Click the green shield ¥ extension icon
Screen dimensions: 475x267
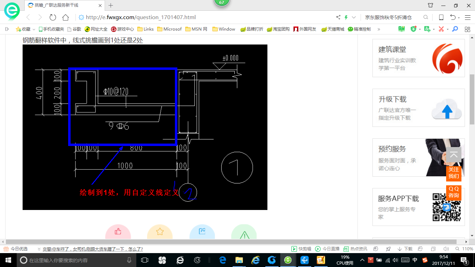pyautogui.click(x=413, y=29)
